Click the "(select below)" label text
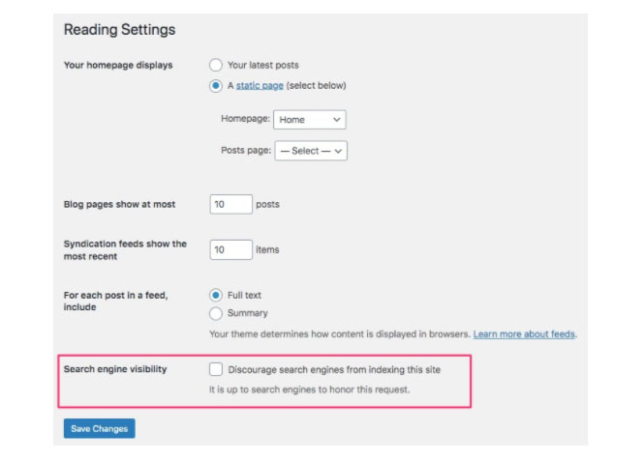The image size is (644, 461). coord(317,86)
